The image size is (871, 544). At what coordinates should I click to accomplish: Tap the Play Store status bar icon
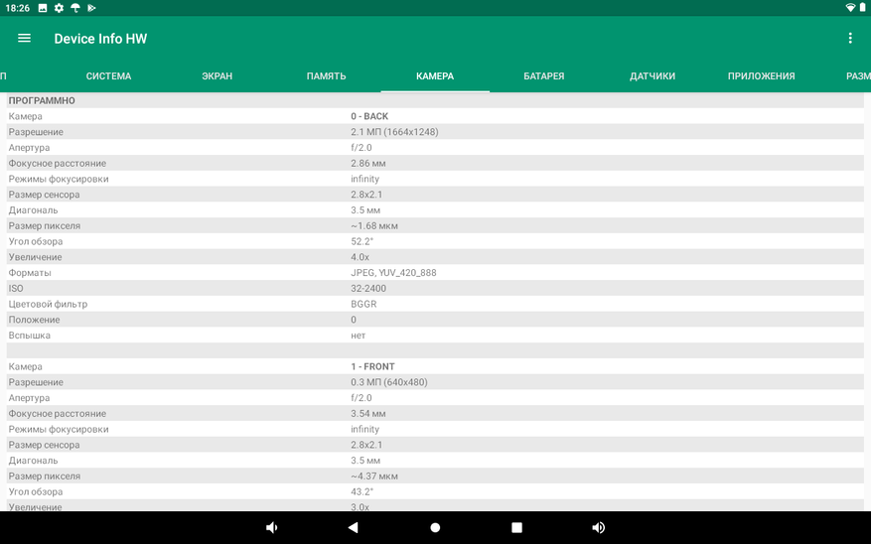[x=91, y=8]
